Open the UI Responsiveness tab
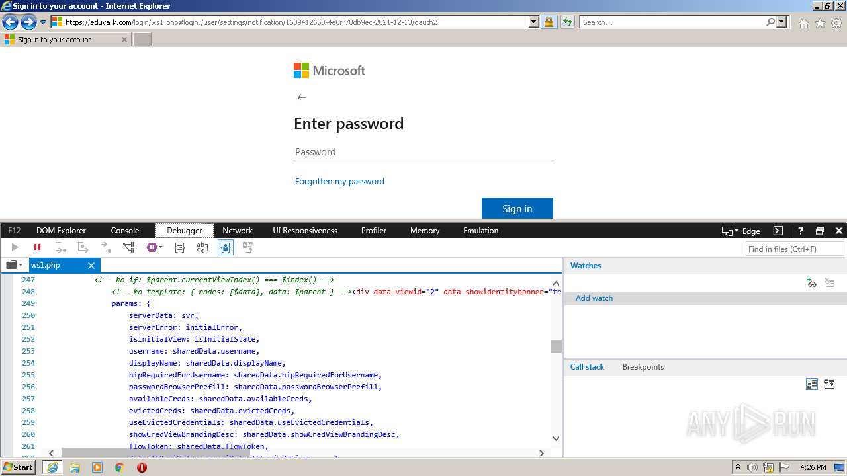The height and width of the screenshot is (476, 847). coord(305,231)
